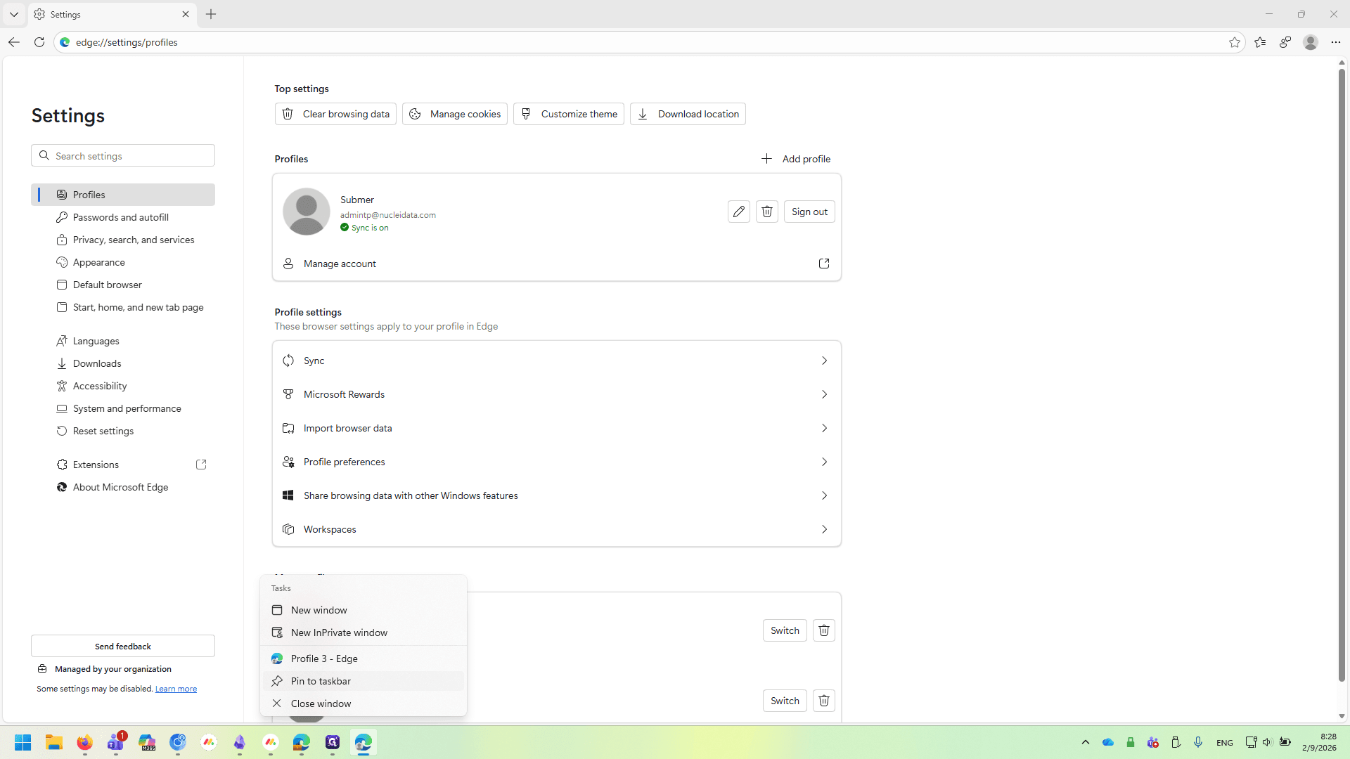Click the favorites star in address bar
Screen dimensions: 1350x759
(x=1235, y=42)
